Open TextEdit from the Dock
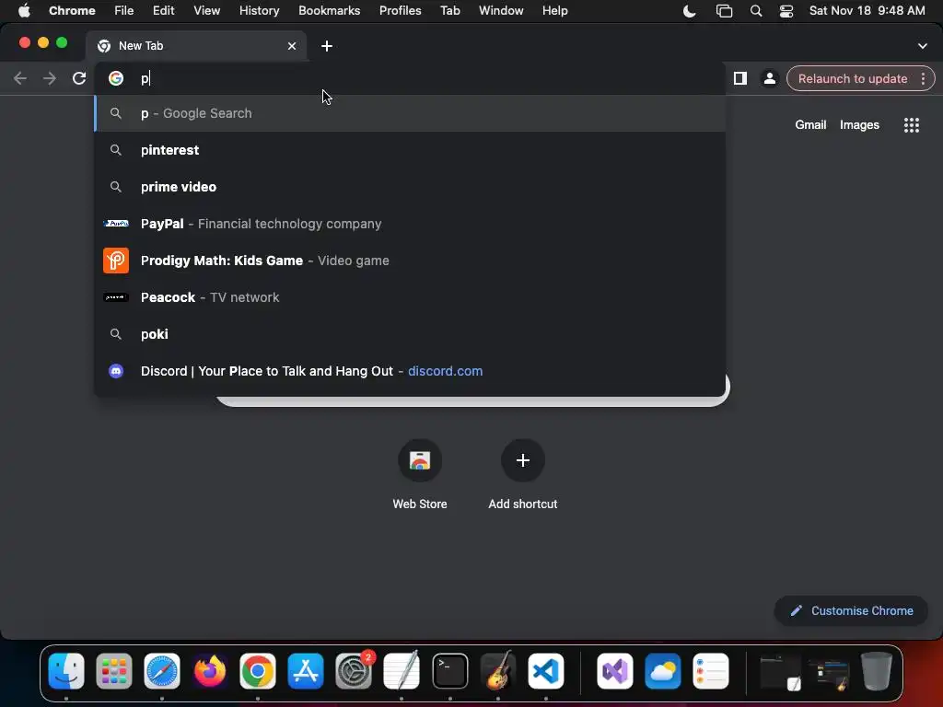This screenshot has height=707, width=943. pyautogui.click(x=402, y=671)
